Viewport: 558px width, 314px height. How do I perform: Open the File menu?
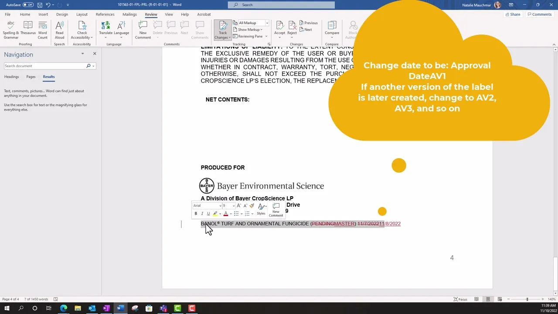point(7,14)
